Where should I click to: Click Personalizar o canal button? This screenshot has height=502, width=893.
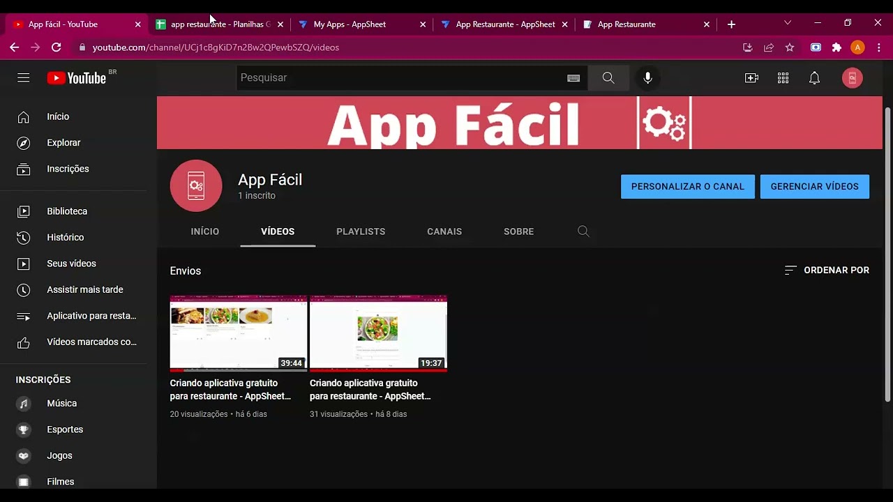pos(688,187)
